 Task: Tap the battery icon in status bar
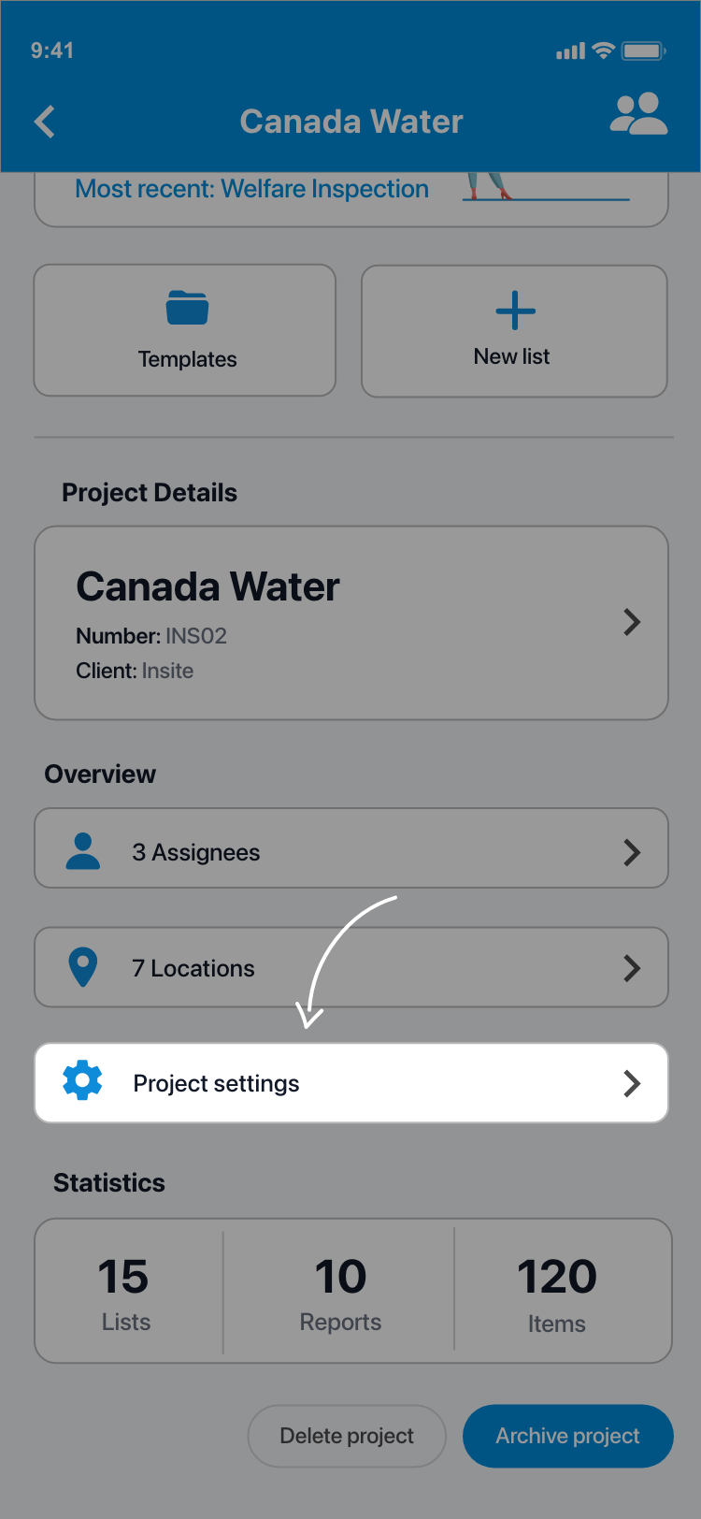pyautogui.click(x=644, y=51)
